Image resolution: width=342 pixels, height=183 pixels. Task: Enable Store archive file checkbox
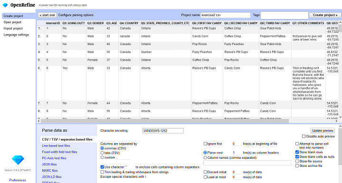coord(297,166)
